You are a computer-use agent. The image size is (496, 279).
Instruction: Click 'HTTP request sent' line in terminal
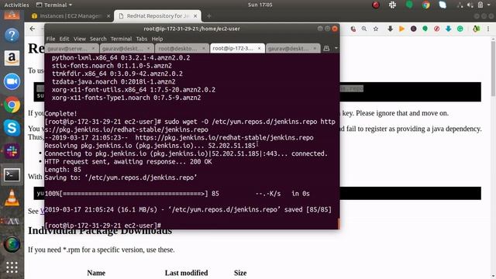click(x=128, y=162)
